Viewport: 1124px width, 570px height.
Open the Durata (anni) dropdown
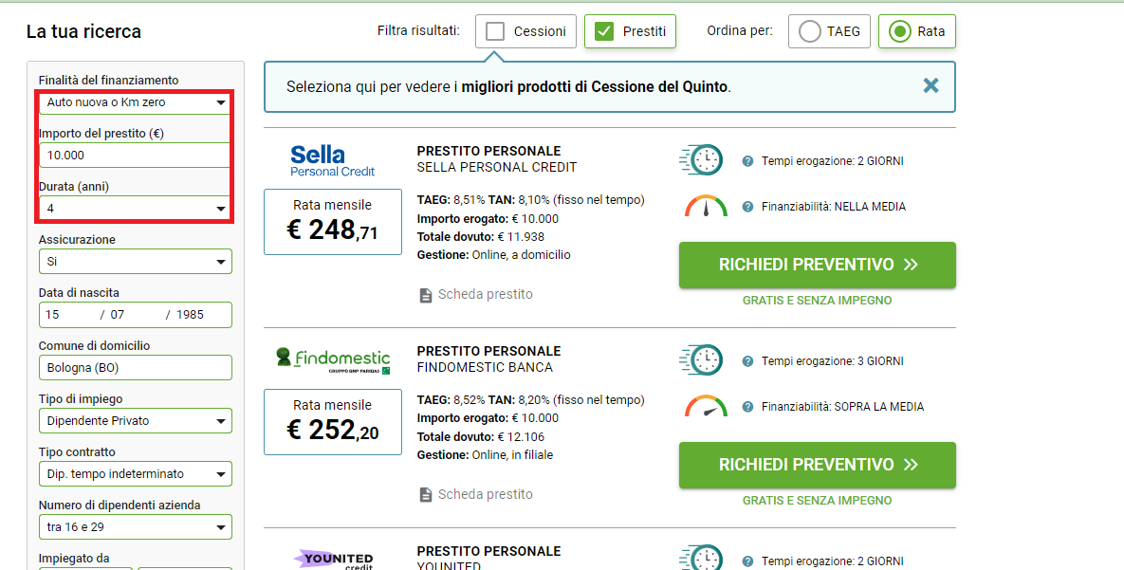click(136, 209)
